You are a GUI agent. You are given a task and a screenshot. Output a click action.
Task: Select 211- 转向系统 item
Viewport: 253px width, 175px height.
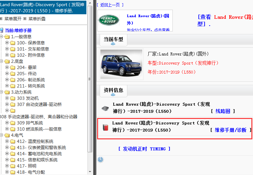click(31, 86)
